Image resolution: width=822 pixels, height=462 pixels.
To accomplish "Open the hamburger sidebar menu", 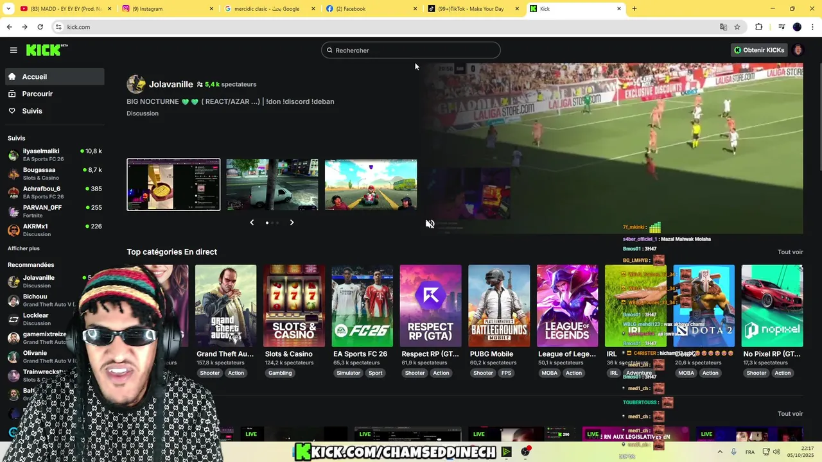I will point(13,50).
